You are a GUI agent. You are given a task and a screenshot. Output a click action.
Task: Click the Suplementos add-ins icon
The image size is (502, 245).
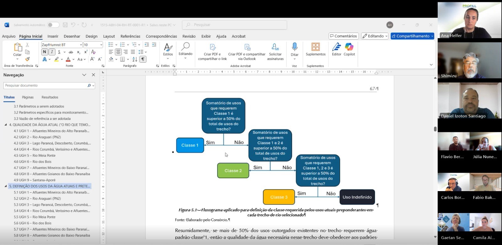(x=316, y=49)
